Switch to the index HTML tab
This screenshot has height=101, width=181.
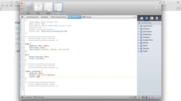point(48,7)
